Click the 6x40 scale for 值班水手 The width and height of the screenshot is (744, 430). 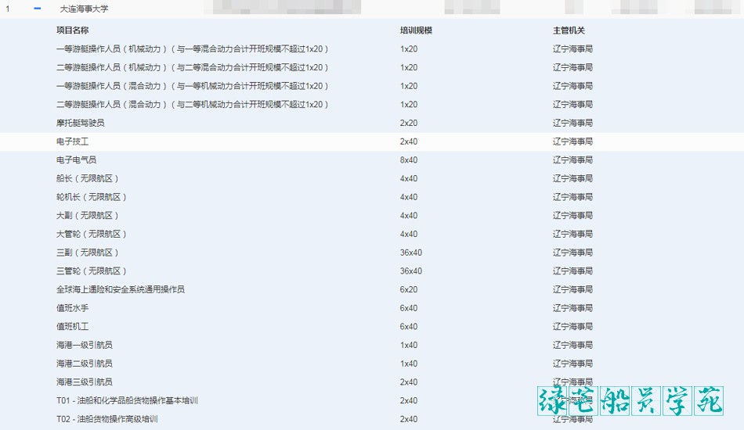[409, 308]
